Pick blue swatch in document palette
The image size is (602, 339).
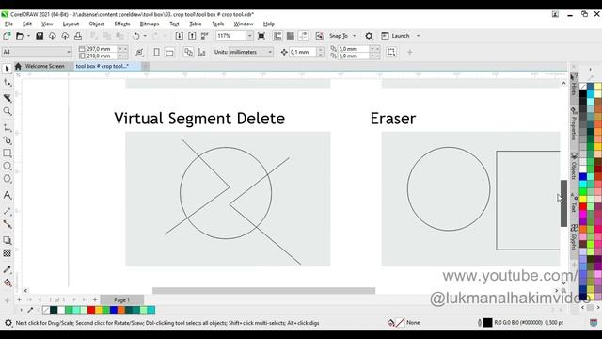pyautogui.click(x=114, y=310)
